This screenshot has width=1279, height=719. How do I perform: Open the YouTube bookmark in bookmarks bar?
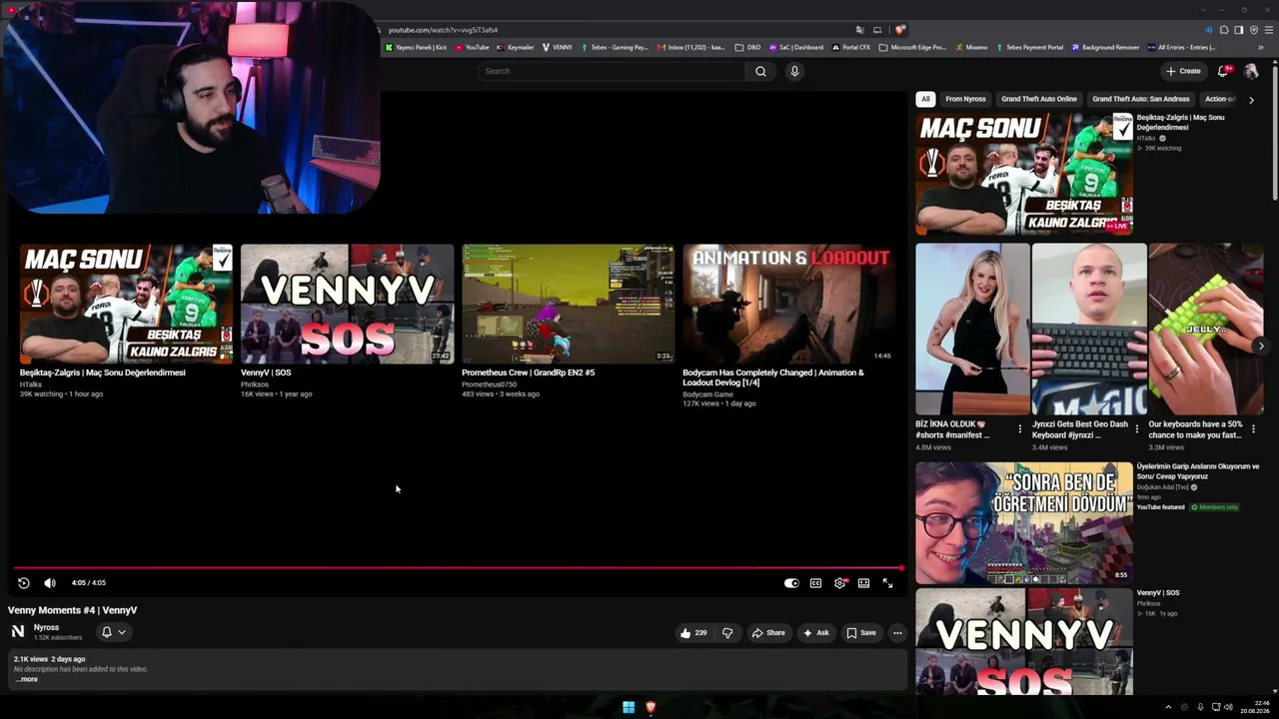[x=473, y=47]
